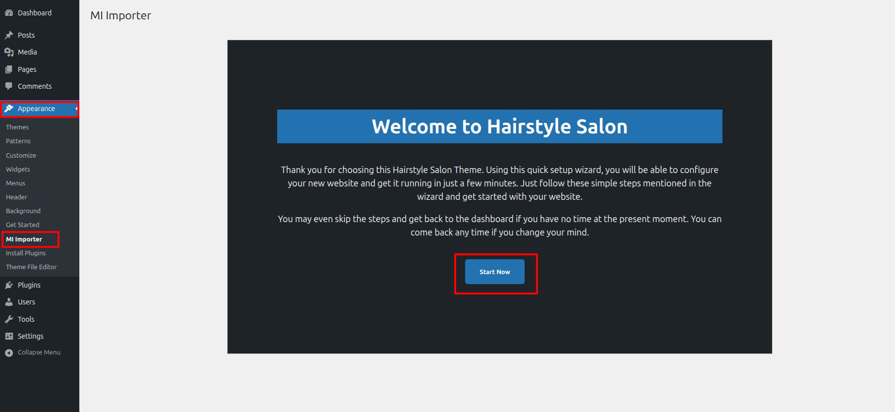Open the Widgets submenu page
The width and height of the screenshot is (895, 412).
coord(18,170)
